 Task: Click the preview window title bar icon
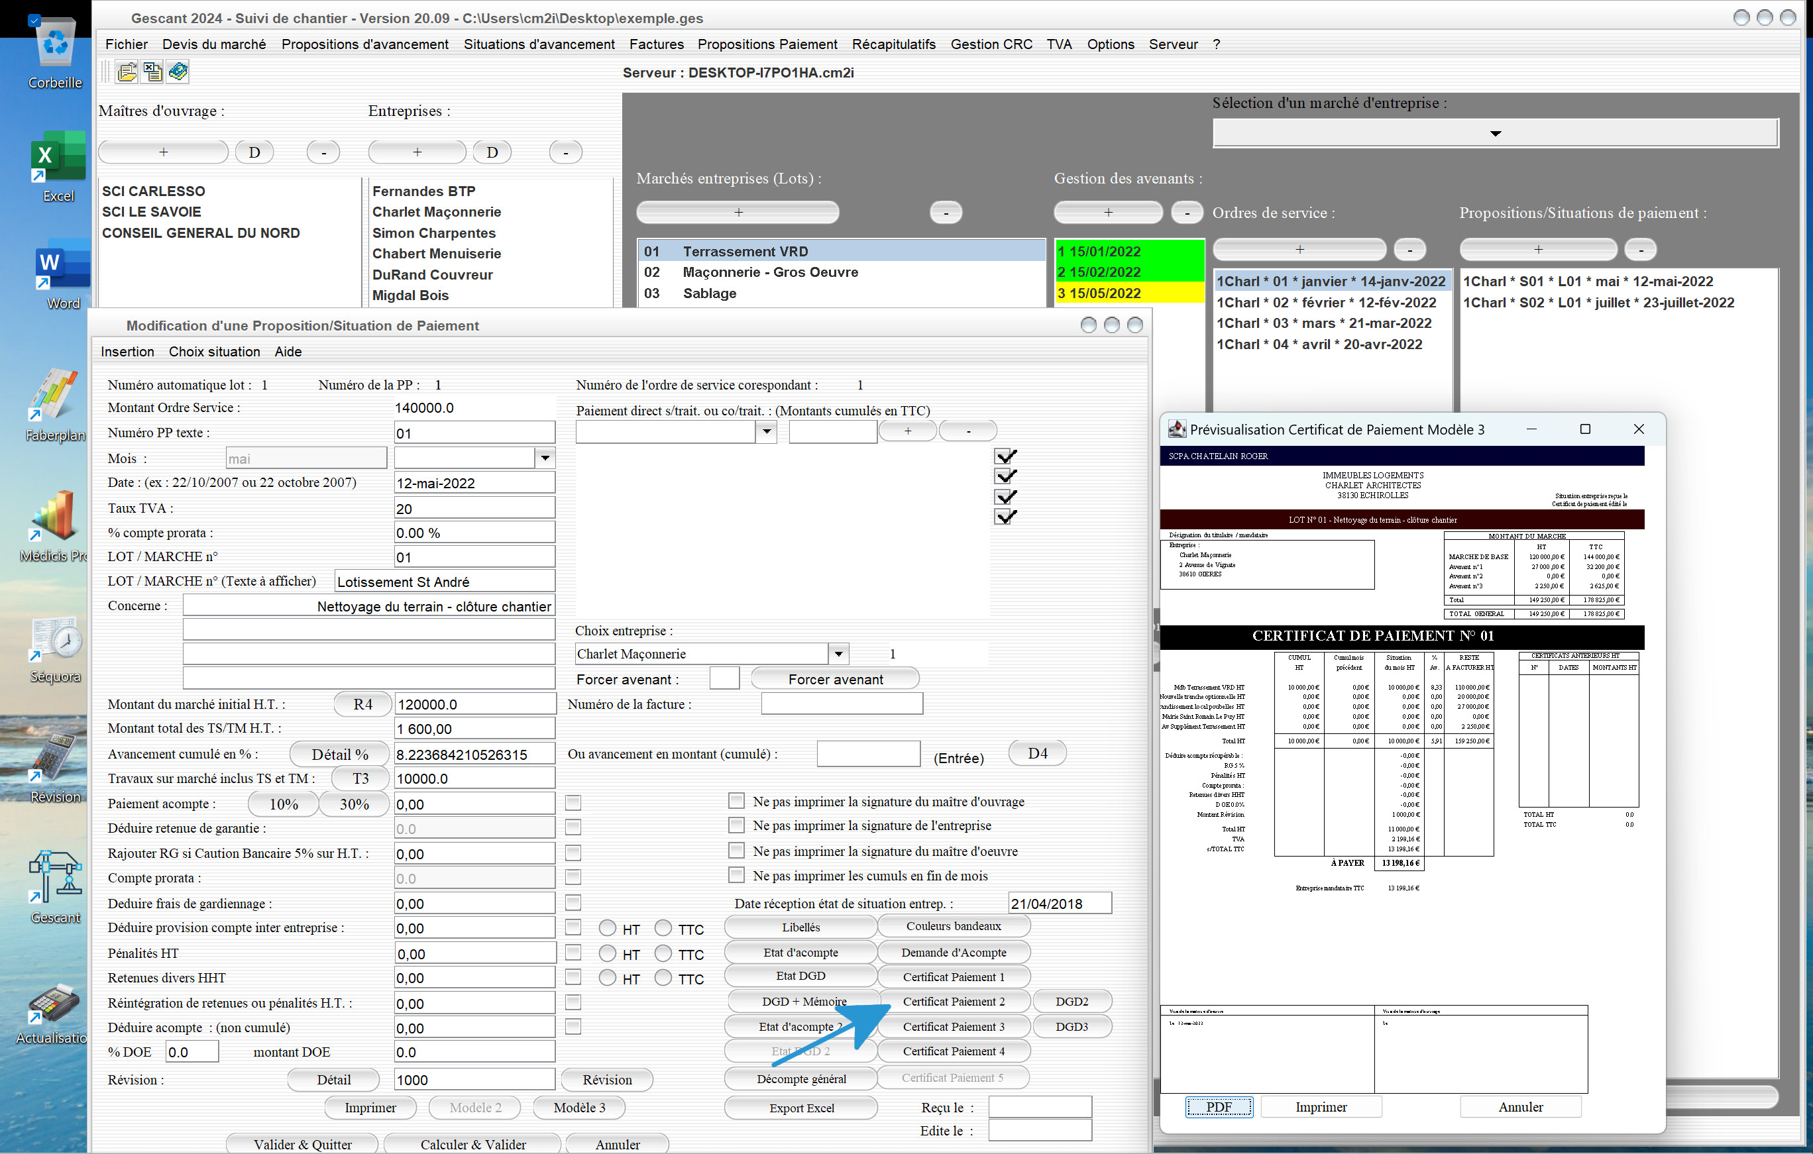pos(1176,429)
